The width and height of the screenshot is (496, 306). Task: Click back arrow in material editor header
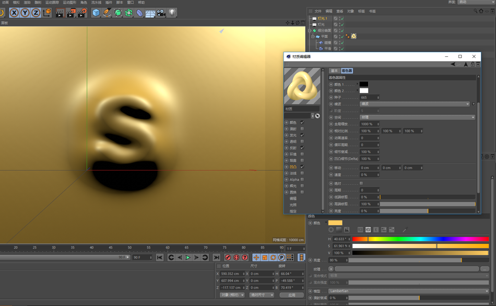453,64
